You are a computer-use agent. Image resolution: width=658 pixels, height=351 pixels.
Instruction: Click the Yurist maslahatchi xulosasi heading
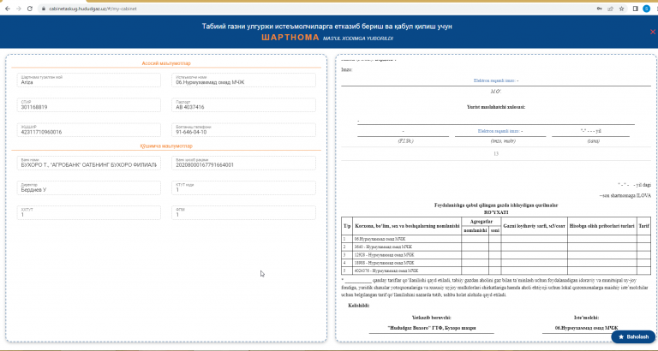coord(496,107)
